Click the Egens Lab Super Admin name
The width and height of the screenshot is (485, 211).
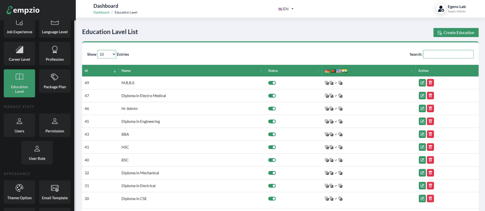point(457,9)
